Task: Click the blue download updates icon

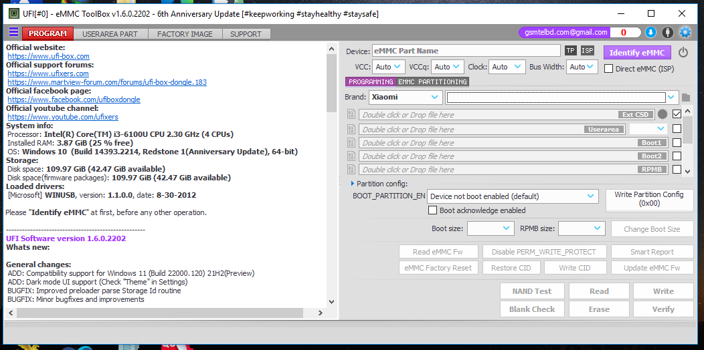Action: (650, 32)
